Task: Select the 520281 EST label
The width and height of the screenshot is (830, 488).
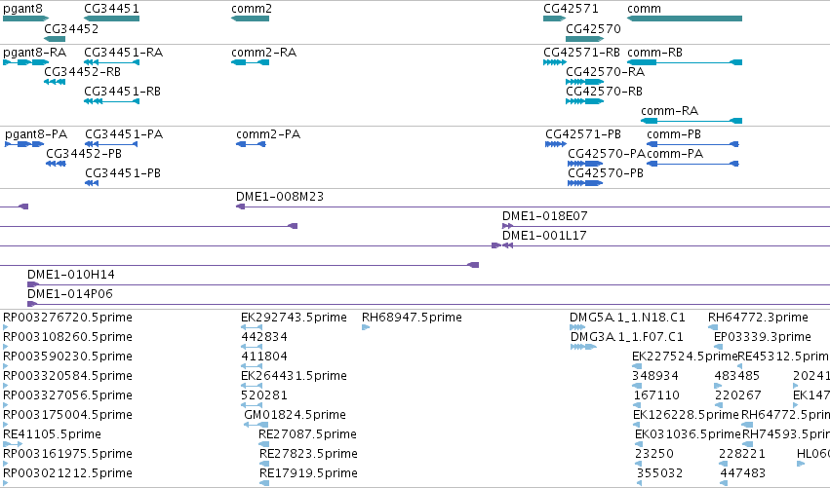Action: [x=264, y=395]
